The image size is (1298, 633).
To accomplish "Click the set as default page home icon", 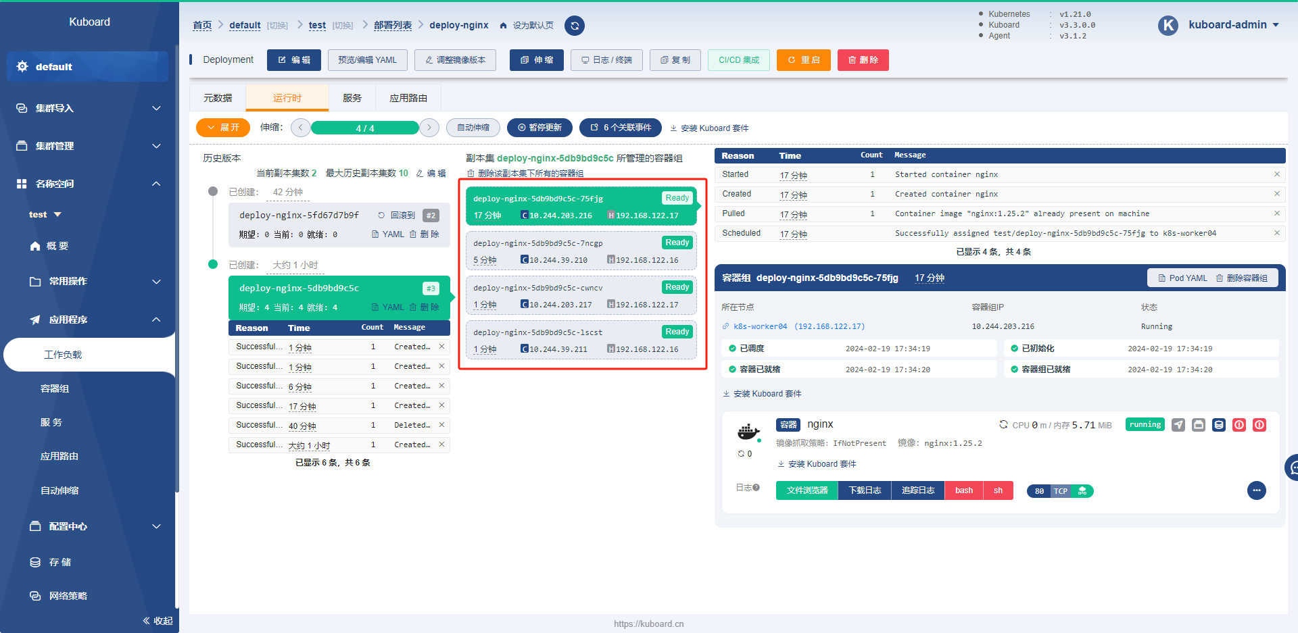I will (503, 26).
